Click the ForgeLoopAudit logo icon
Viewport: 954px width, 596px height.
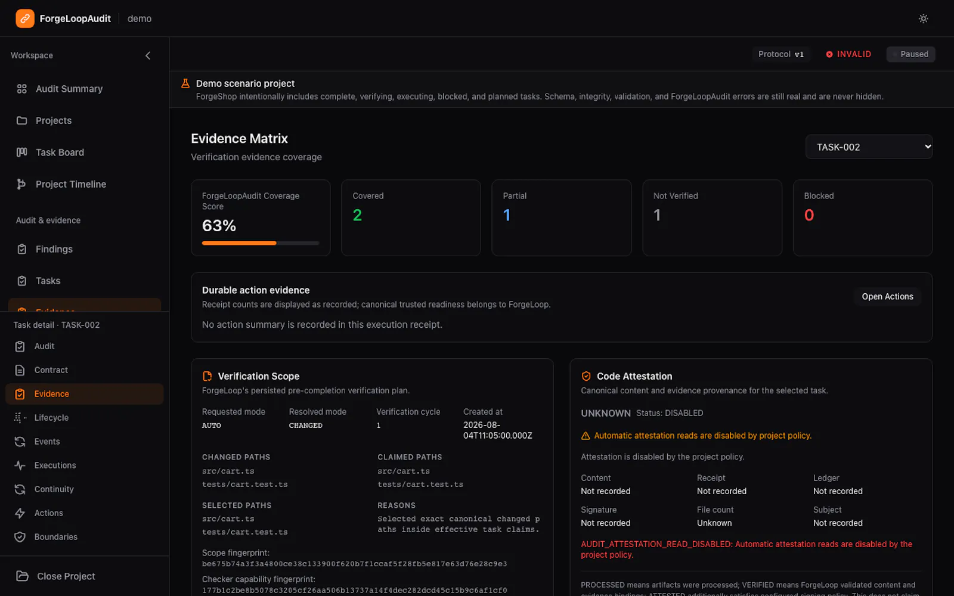pos(25,18)
